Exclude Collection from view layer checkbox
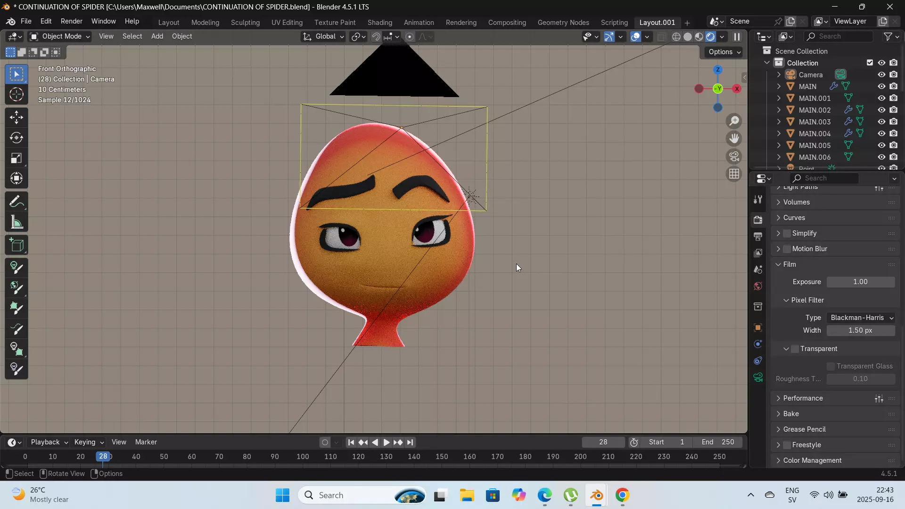This screenshot has width=905, height=509. 870,63
